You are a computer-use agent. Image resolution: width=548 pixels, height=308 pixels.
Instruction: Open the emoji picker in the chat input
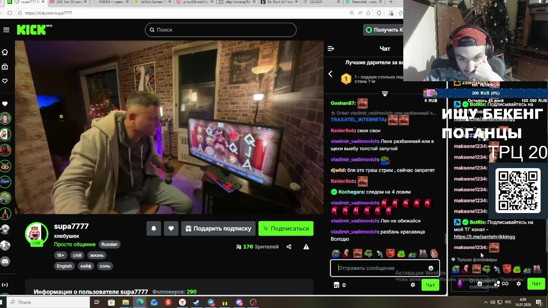(x=431, y=268)
